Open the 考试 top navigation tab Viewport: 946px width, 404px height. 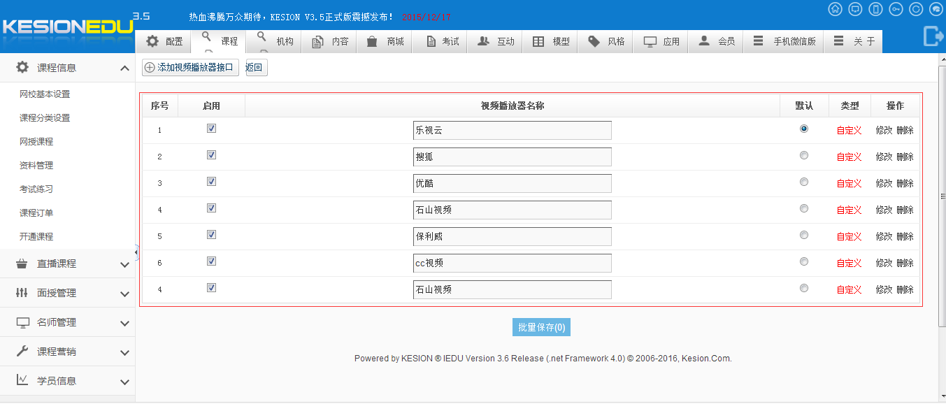point(442,41)
